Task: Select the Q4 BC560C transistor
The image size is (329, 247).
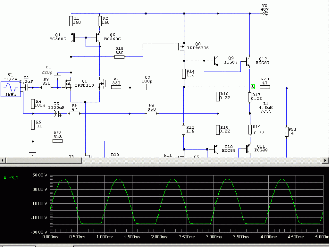Action: click(x=73, y=38)
